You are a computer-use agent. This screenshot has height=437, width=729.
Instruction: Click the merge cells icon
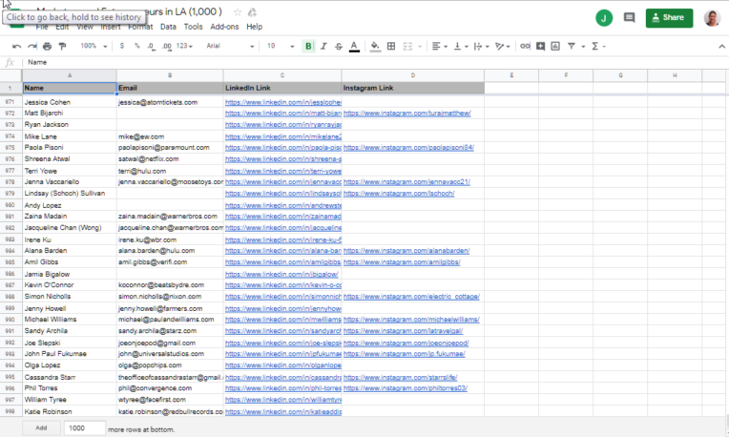point(407,46)
